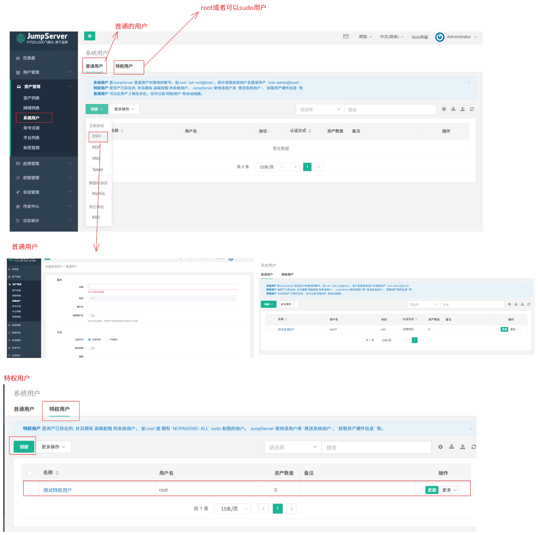Open 15条/页 page size dropdown in top panel
This screenshot has height=535, width=538.
pyautogui.click(x=269, y=167)
